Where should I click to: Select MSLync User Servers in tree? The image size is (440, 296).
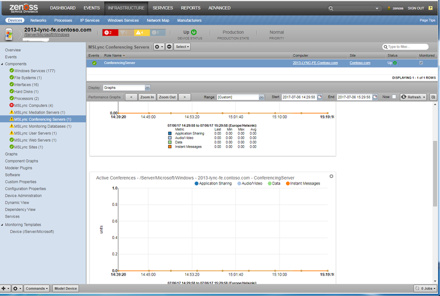pos(35,133)
